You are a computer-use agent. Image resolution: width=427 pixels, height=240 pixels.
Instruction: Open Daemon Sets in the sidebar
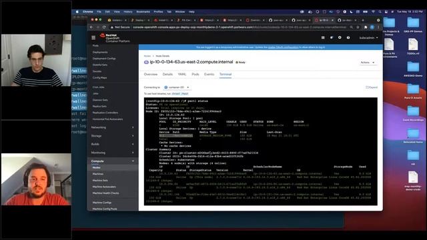click(100, 100)
